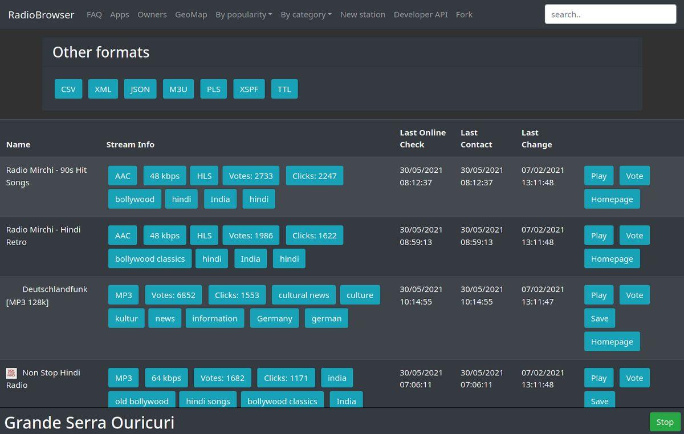Play Non Stop Hindi Radio

[599, 378]
